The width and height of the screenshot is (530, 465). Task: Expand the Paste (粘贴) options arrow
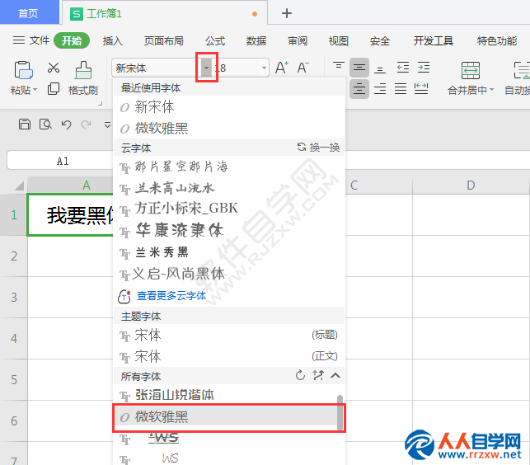click(x=35, y=90)
